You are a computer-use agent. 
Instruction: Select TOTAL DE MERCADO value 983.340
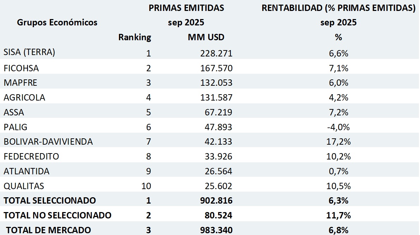(215, 230)
